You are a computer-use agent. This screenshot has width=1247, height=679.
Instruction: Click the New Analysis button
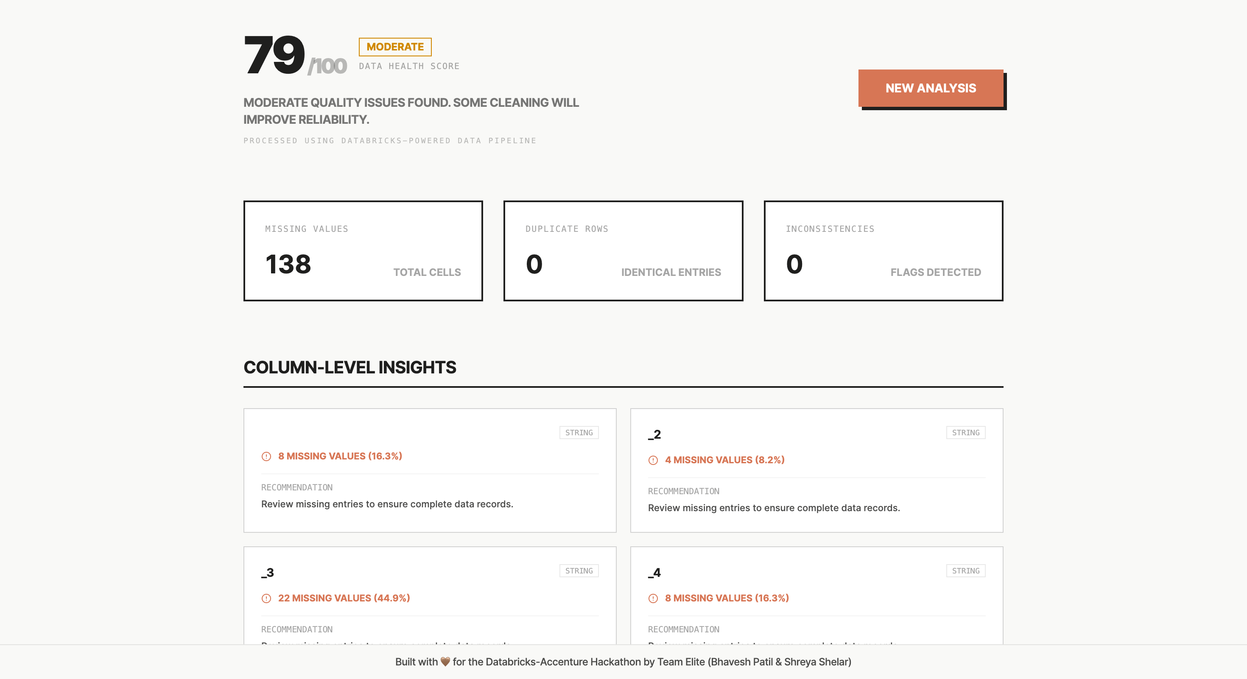click(931, 88)
